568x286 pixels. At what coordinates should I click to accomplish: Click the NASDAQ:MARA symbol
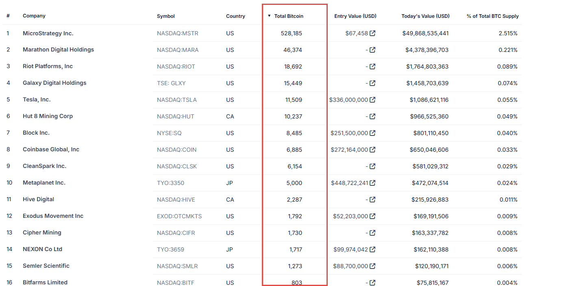[178, 50]
